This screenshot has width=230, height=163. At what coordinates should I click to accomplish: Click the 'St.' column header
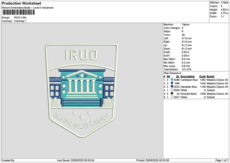coord(178,77)
